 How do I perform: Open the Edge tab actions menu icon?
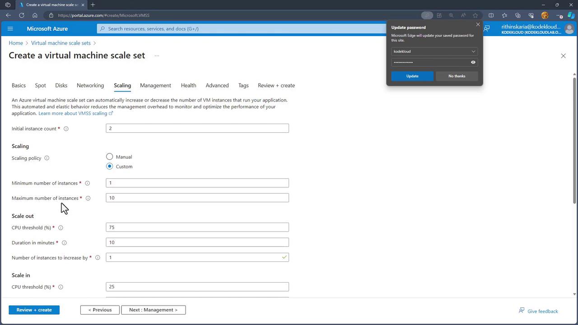pyautogui.click(x=8, y=5)
